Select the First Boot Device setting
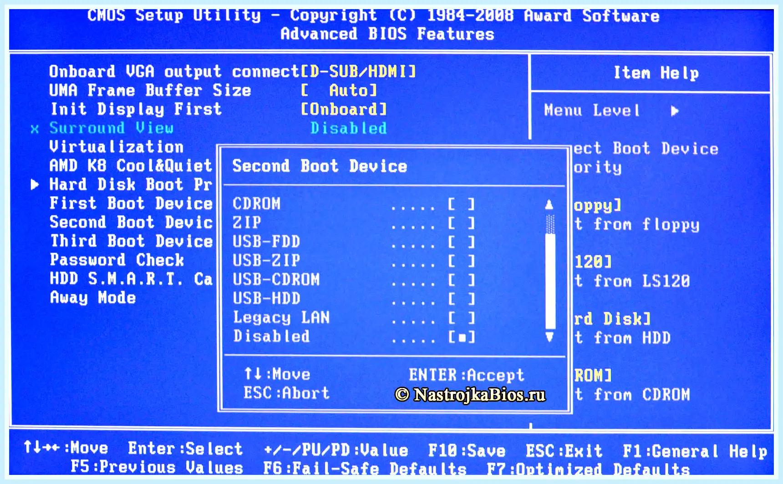Image resolution: width=783 pixels, height=484 pixels. point(131,203)
